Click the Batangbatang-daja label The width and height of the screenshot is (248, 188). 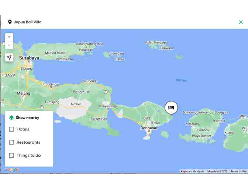(x=90, y=44)
